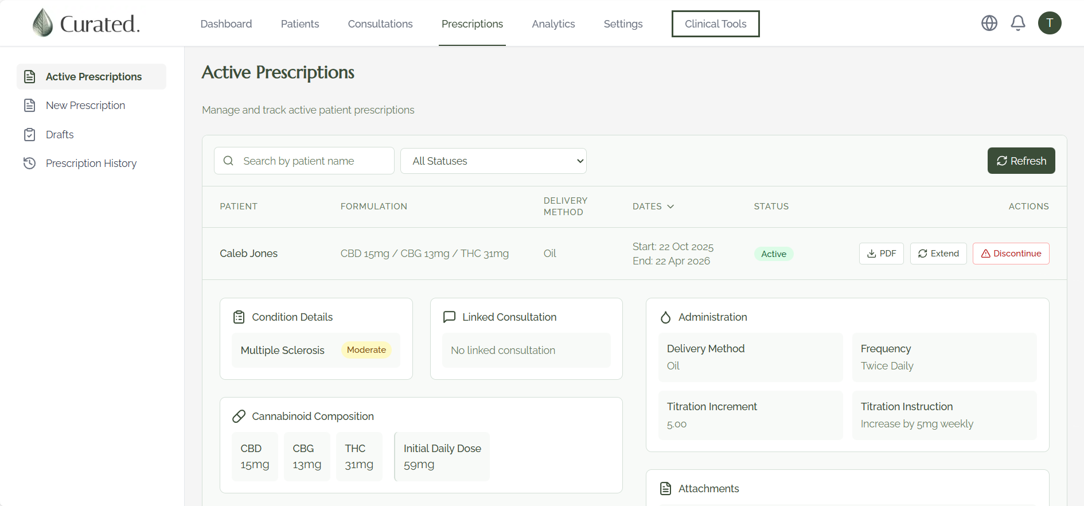Click Titration Instruction Increase by 5mg weekly
This screenshot has height=506, width=1084.
tap(944, 415)
